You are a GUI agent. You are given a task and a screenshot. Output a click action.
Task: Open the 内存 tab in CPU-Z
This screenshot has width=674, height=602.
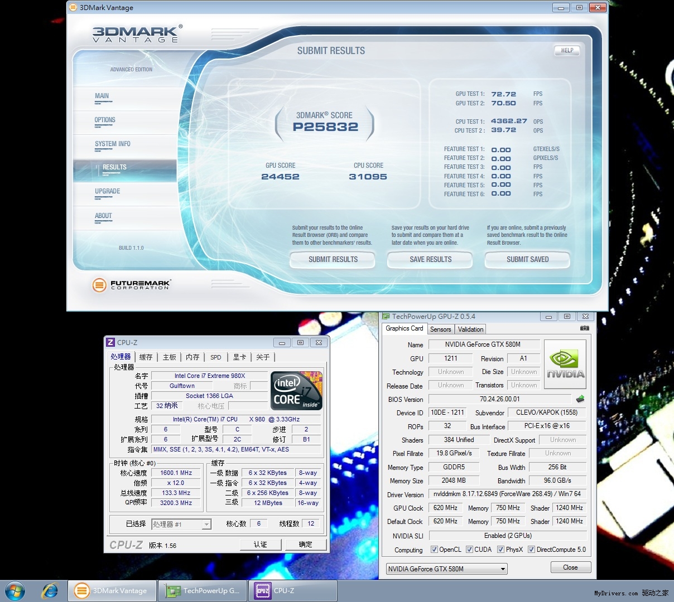[x=192, y=357]
